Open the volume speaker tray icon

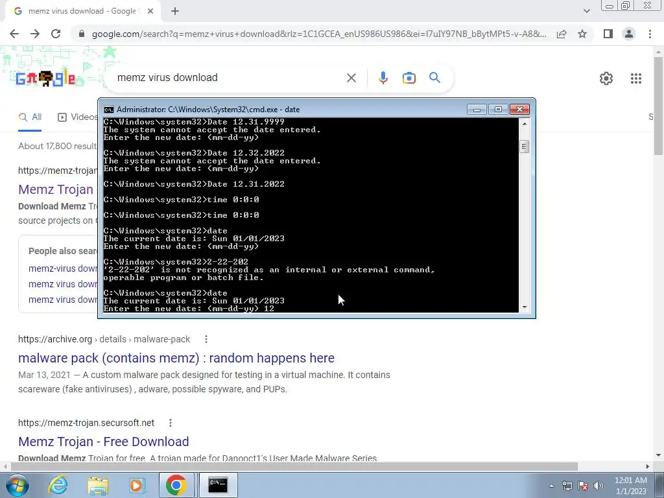coord(598,486)
